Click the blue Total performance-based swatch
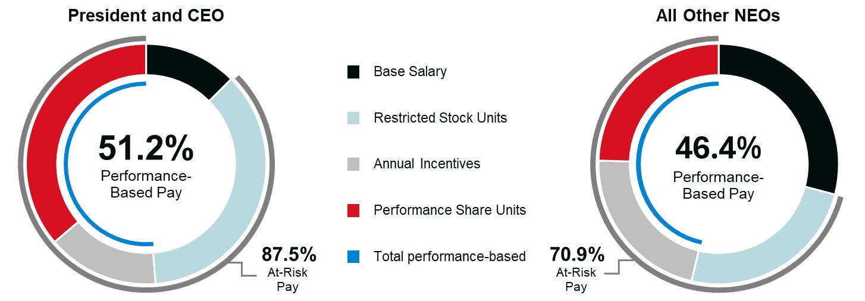Viewport: 865px width, 301px height. (353, 256)
